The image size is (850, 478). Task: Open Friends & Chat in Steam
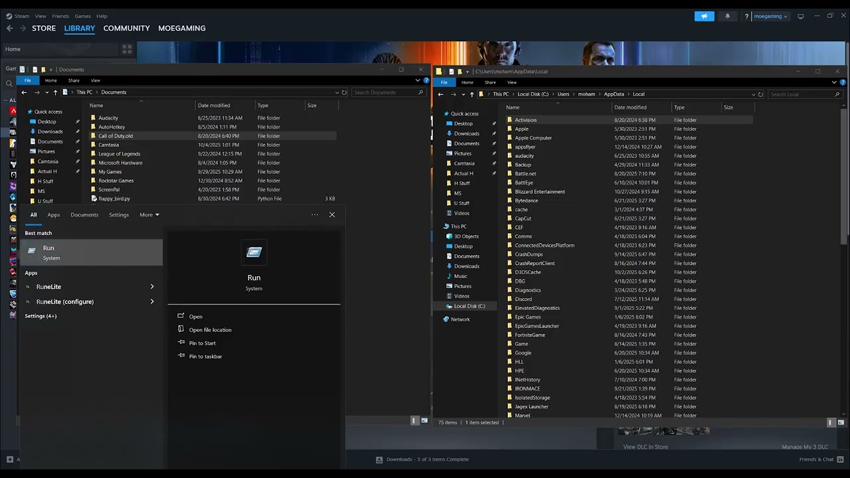pos(816,459)
